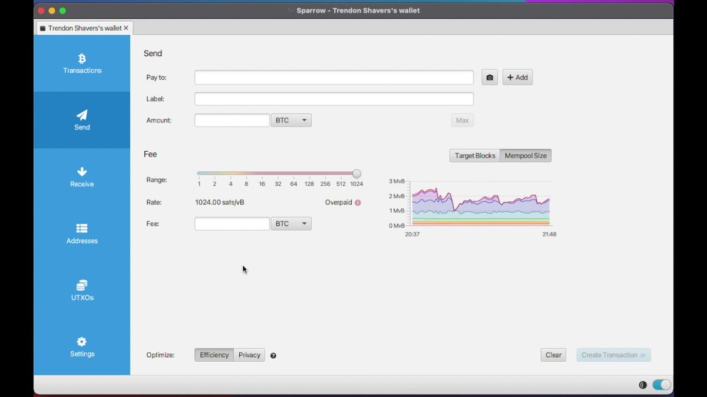Choose Efficiency optimization
This screenshot has height=397, width=707.
(214, 355)
